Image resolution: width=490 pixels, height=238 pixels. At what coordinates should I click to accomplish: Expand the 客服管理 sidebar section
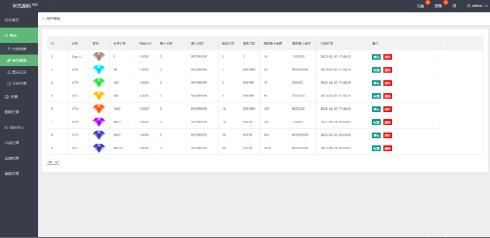19,173
